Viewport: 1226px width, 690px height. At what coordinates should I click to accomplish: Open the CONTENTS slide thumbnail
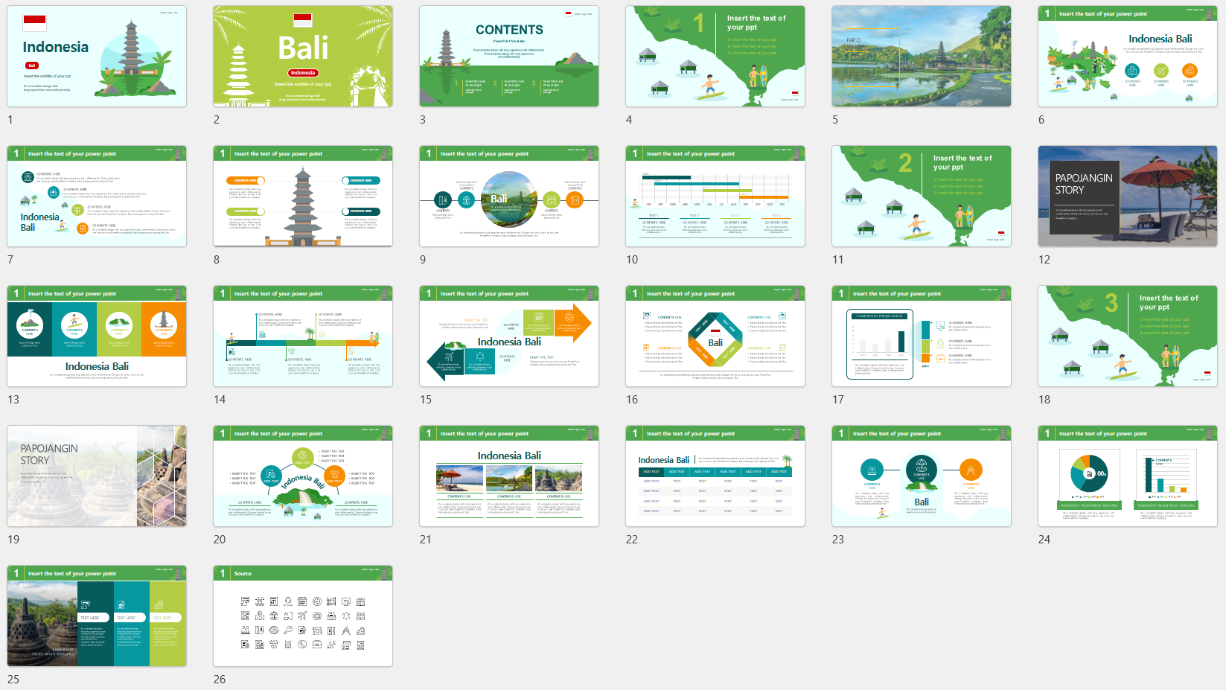[509, 57]
